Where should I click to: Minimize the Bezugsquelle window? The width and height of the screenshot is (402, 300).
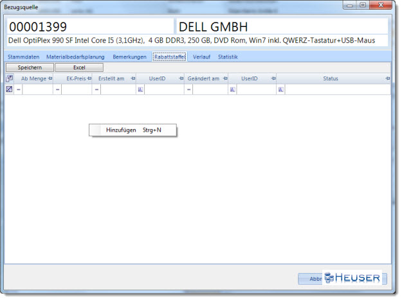[x=350, y=5]
